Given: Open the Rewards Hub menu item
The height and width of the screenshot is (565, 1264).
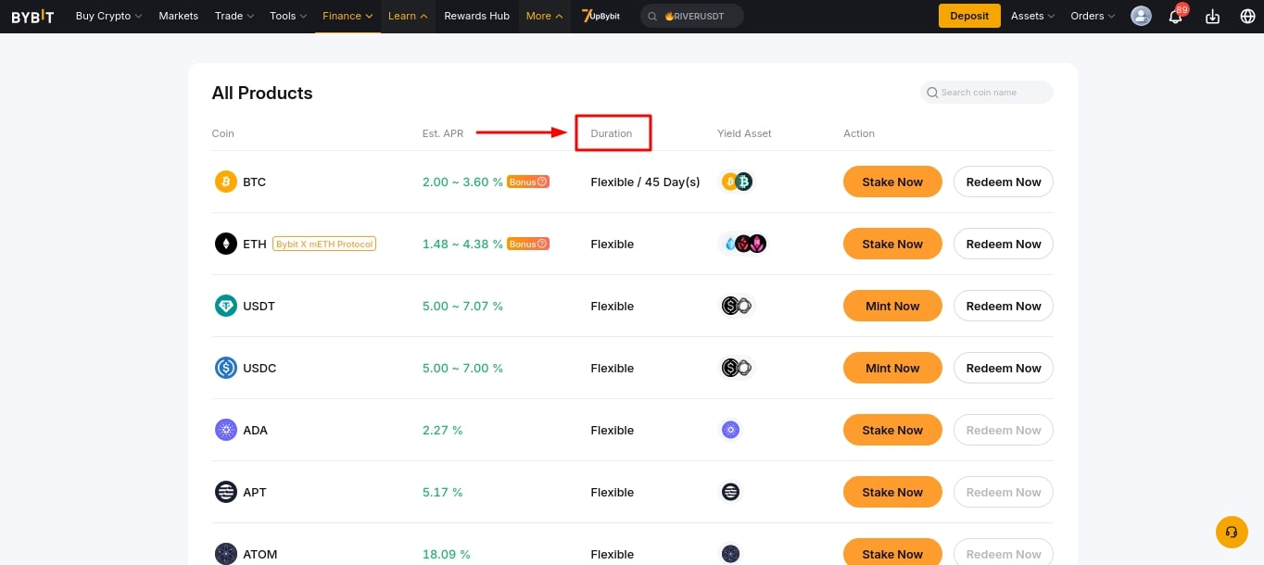Looking at the screenshot, I should tap(476, 16).
